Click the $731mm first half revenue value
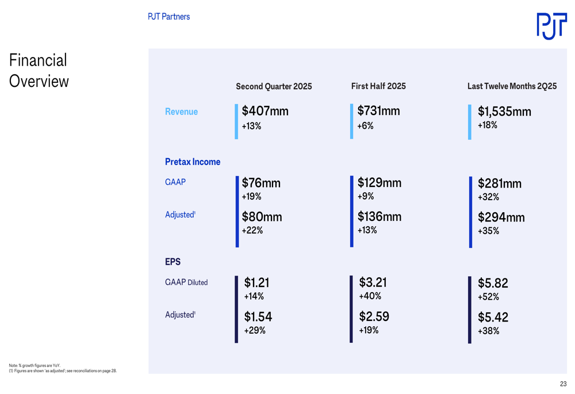The image size is (575, 394). (x=378, y=110)
